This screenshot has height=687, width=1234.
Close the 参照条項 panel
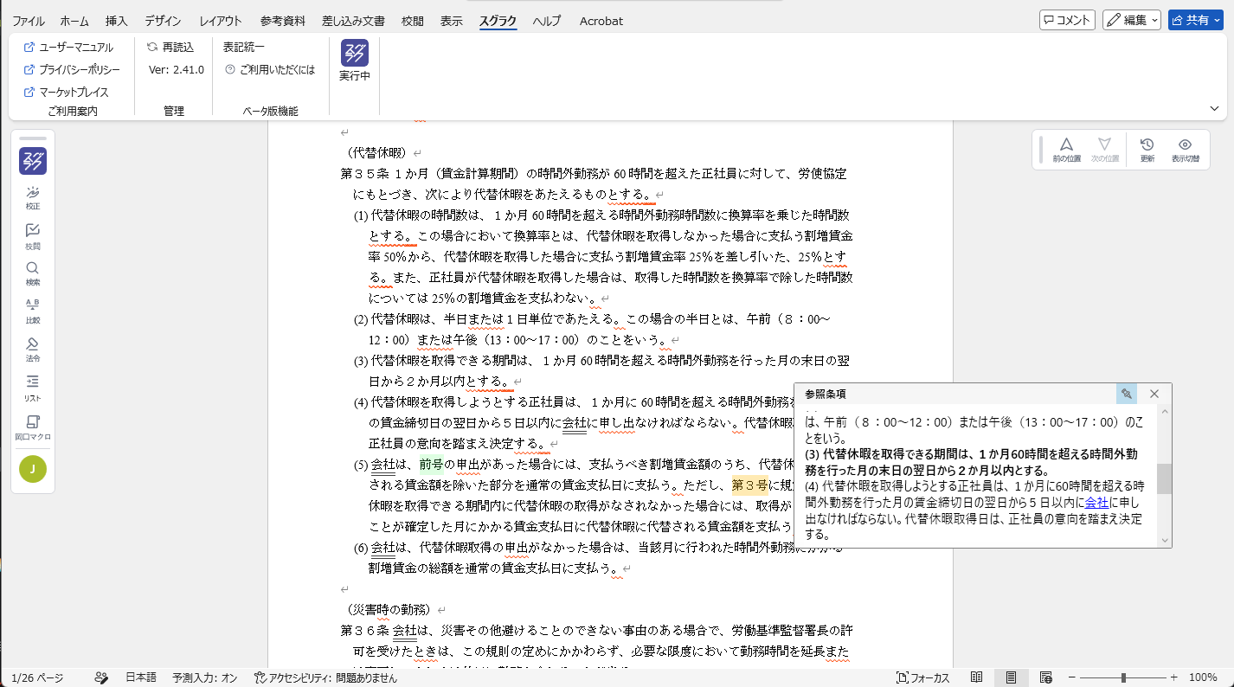pyautogui.click(x=1154, y=394)
